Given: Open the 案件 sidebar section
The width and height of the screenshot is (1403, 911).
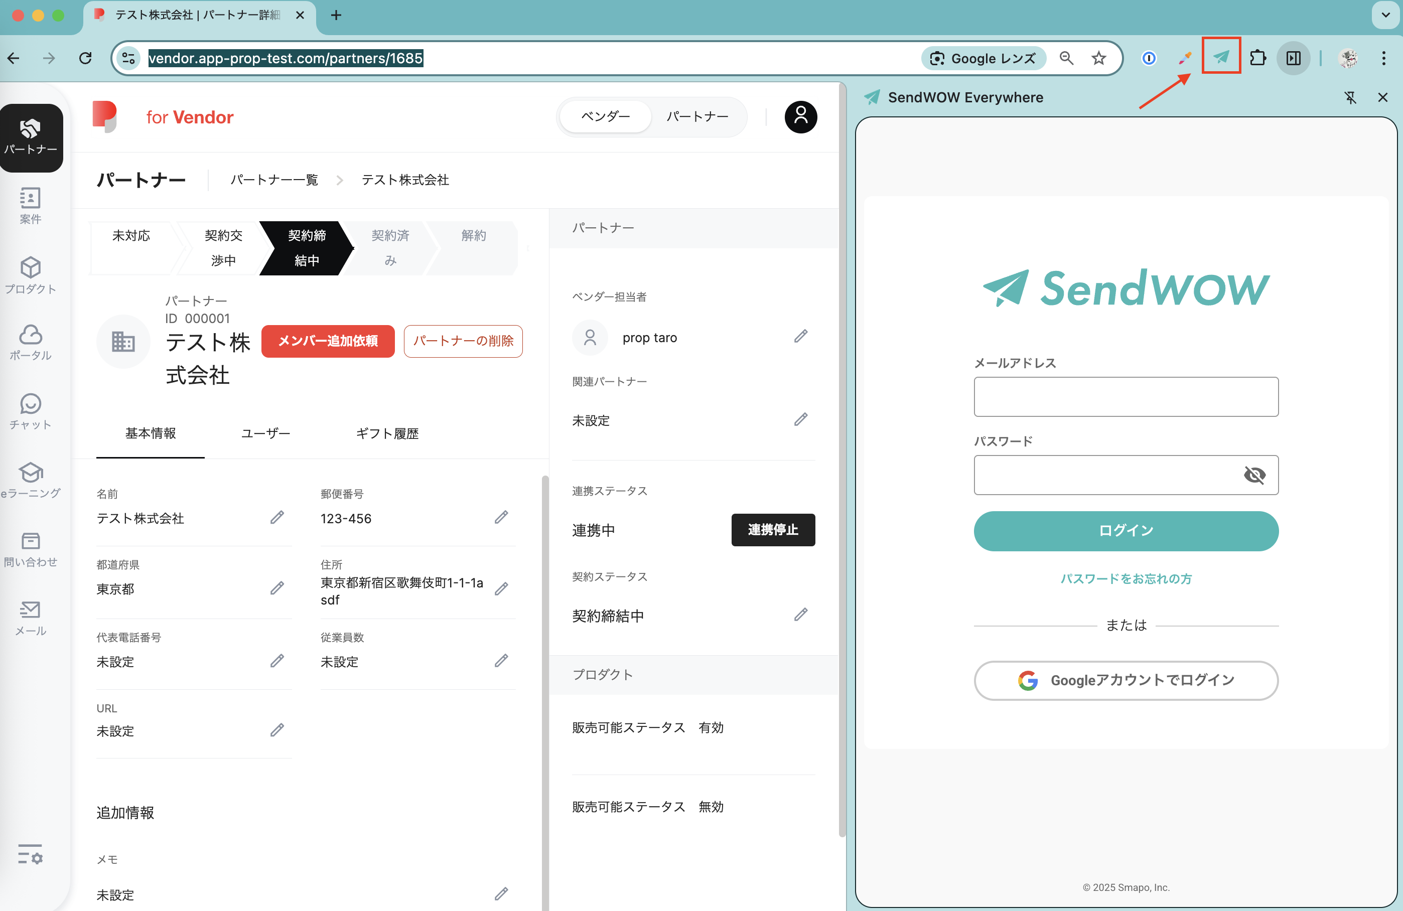Looking at the screenshot, I should click(31, 206).
